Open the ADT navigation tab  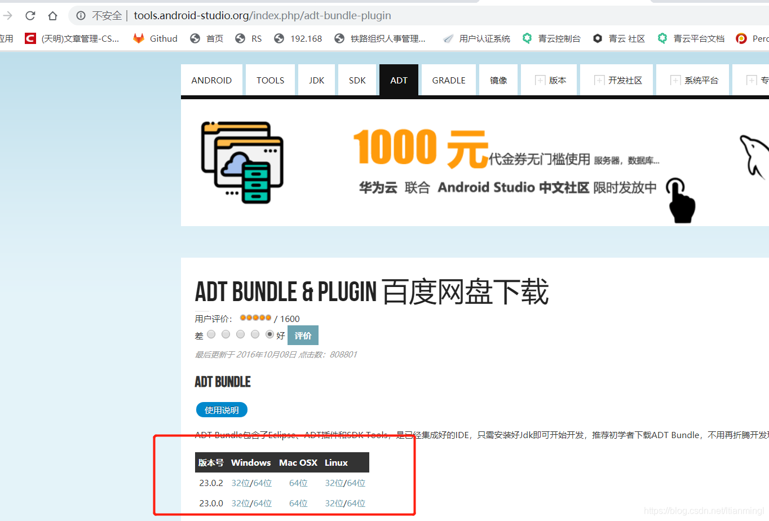399,80
